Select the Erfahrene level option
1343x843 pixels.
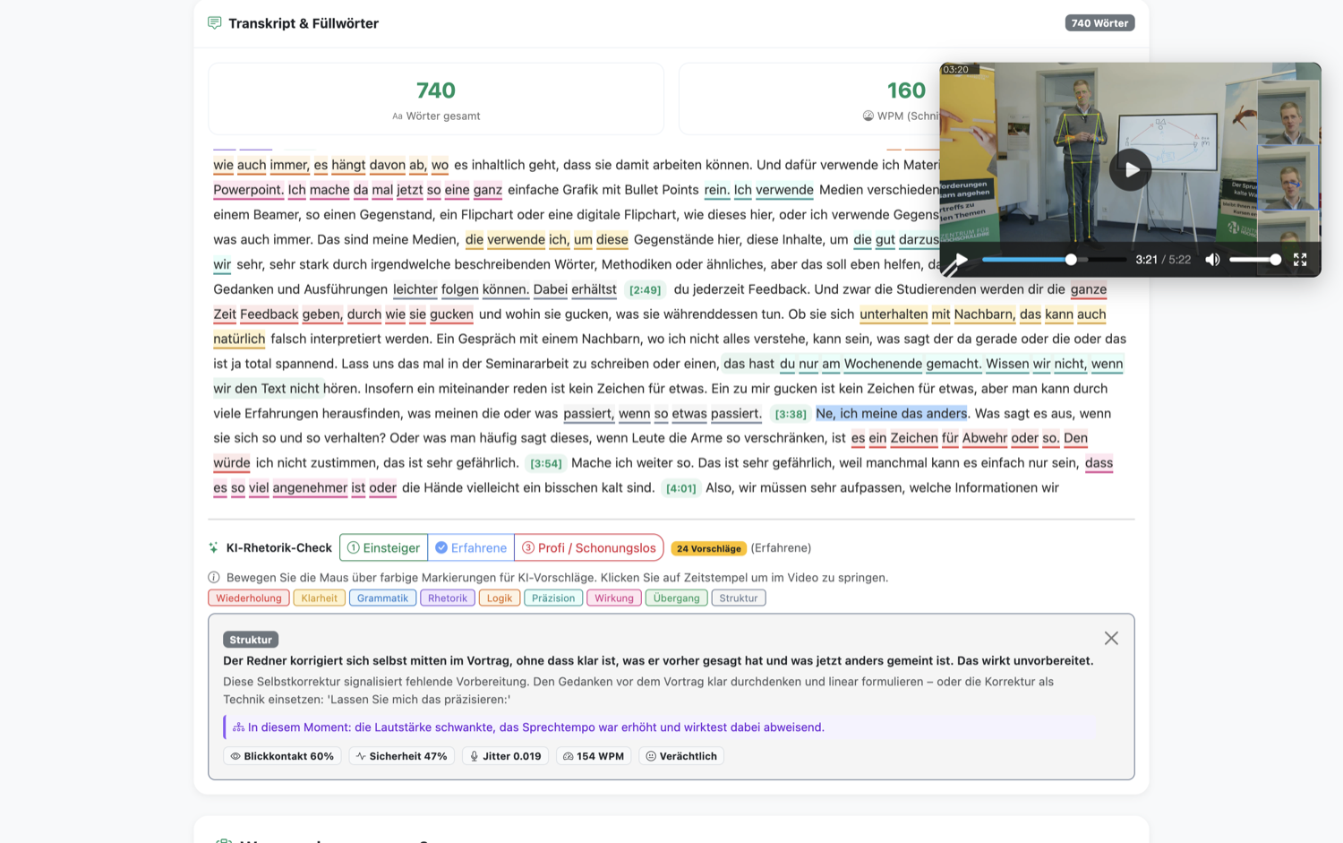click(471, 547)
